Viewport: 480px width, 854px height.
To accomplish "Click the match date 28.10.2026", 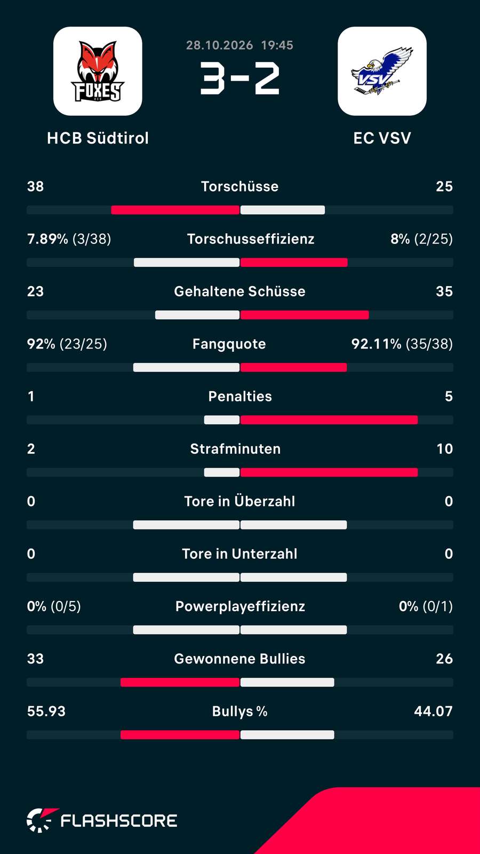I will click(219, 45).
